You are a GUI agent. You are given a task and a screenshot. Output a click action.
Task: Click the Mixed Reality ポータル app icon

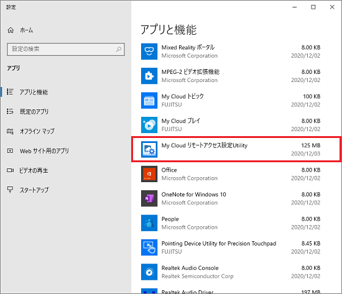point(149,52)
